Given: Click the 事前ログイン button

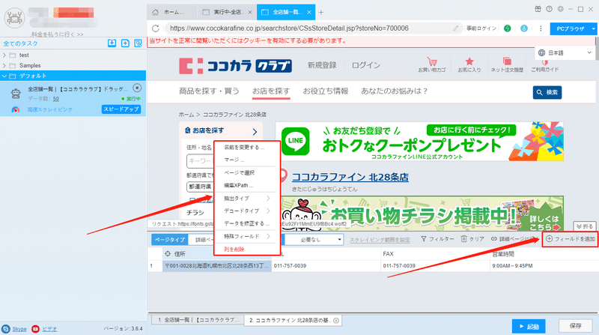Looking at the screenshot, I should (x=481, y=28).
